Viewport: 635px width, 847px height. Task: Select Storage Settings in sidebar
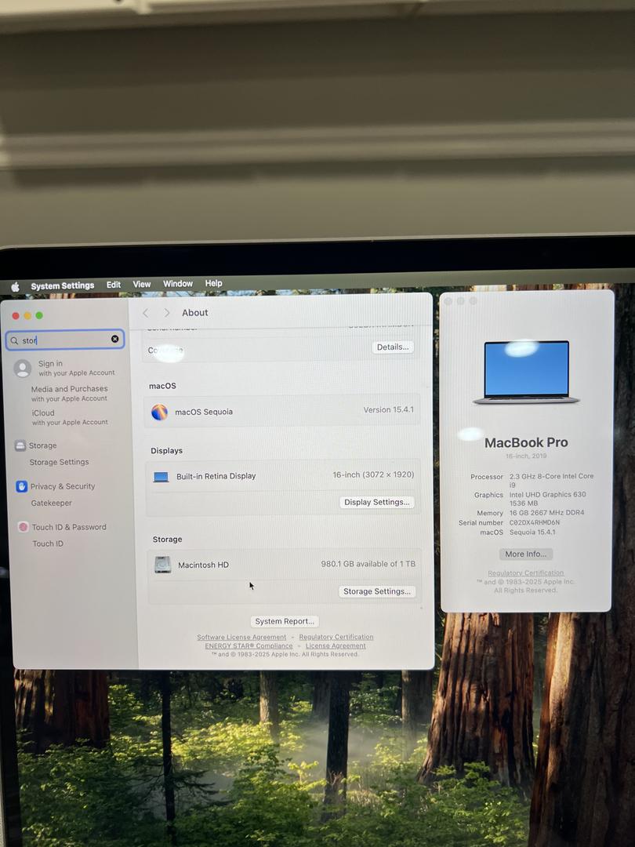tap(59, 463)
